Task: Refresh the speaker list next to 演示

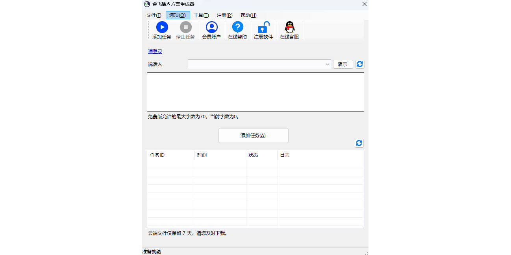Action: tap(360, 64)
